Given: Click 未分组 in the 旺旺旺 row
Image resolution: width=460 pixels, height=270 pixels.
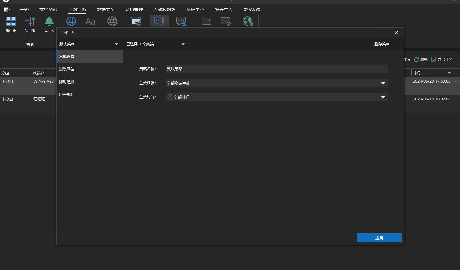Looking at the screenshot, I should point(7,99).
